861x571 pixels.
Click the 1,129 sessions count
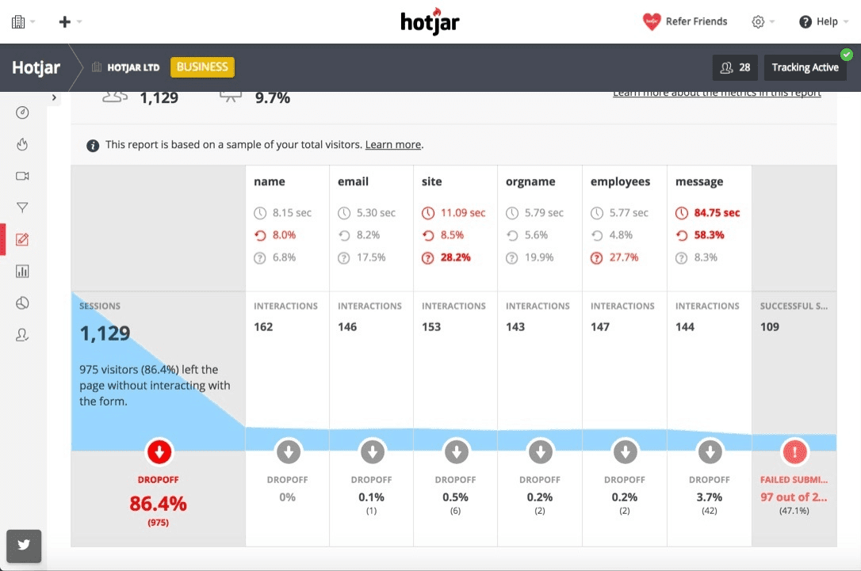[x=105, y=333]
